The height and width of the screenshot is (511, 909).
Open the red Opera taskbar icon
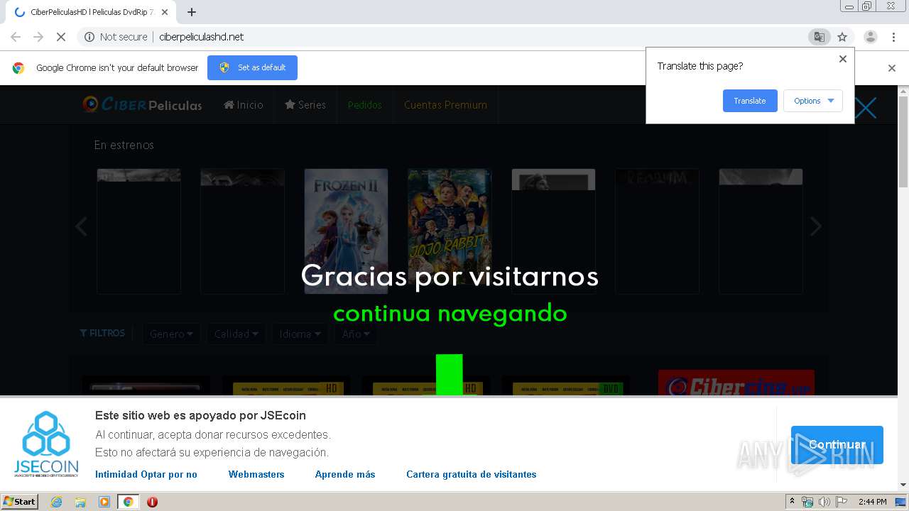(152, 502)
